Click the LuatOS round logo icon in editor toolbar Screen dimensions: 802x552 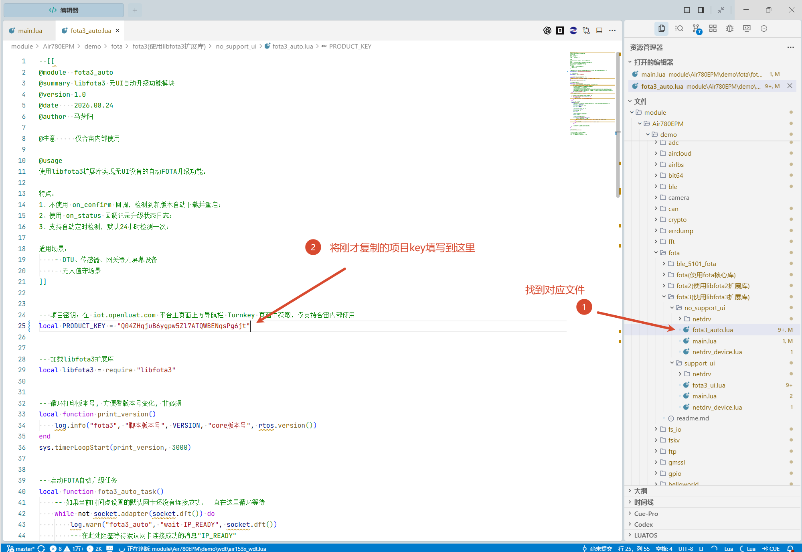tap(573, 30)
